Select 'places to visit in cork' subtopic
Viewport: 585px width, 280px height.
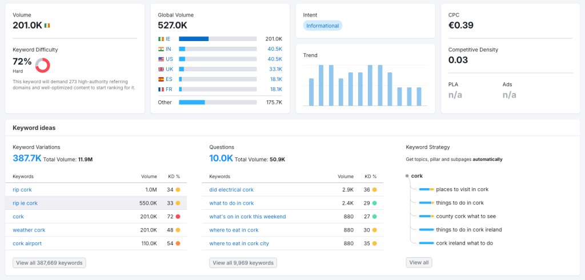(x=462, y=189)
